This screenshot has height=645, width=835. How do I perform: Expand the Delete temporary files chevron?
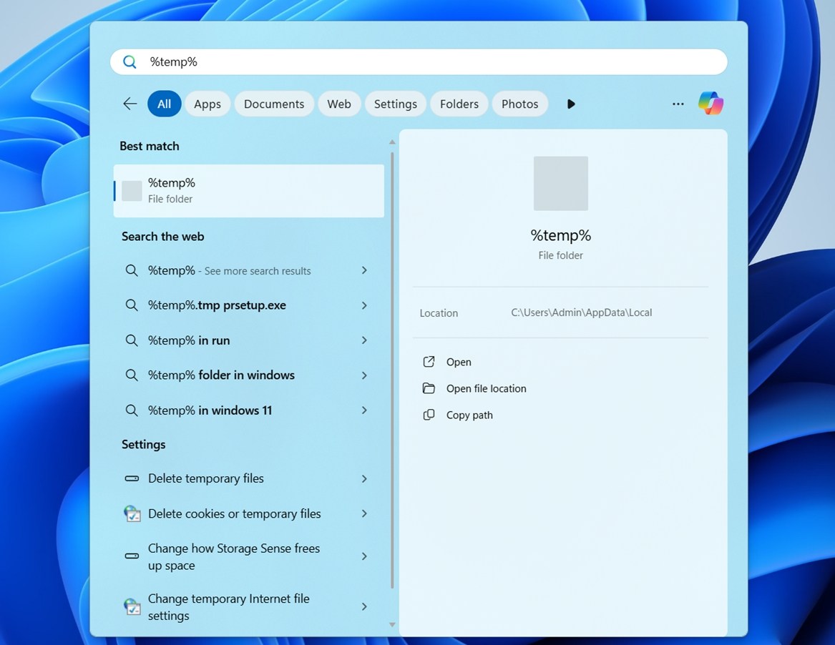click(x=364, y=478)
